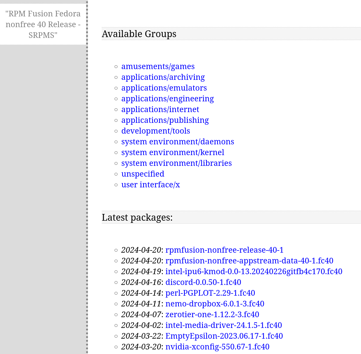
Task: Select the applications/engineering link
Action: (168, 99)
